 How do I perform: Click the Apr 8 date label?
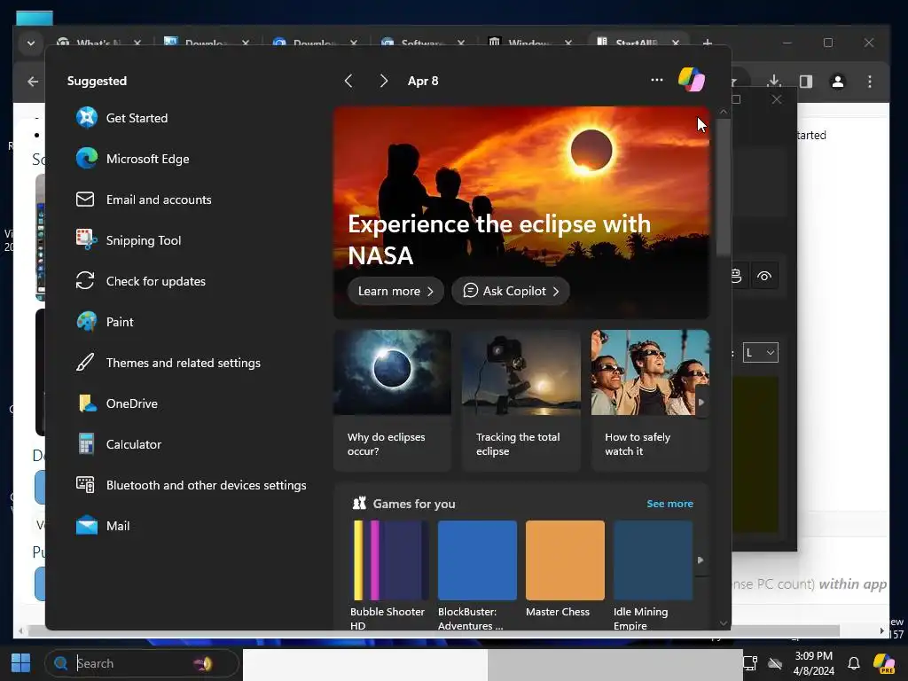(423, 81)
